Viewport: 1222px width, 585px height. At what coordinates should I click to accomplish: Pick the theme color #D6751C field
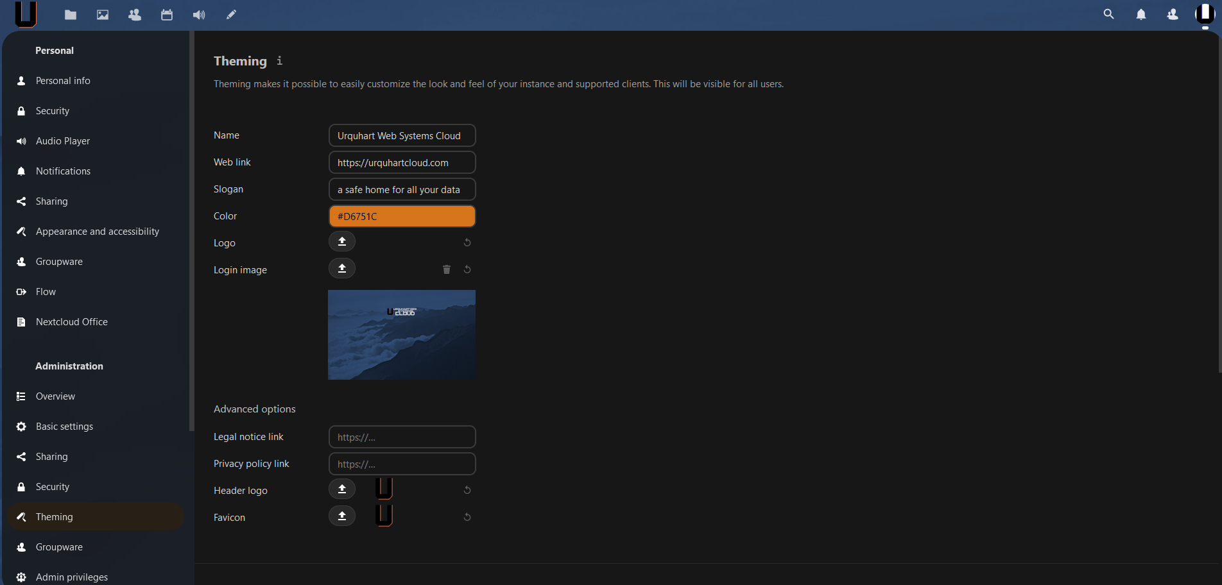coord(402,216)
